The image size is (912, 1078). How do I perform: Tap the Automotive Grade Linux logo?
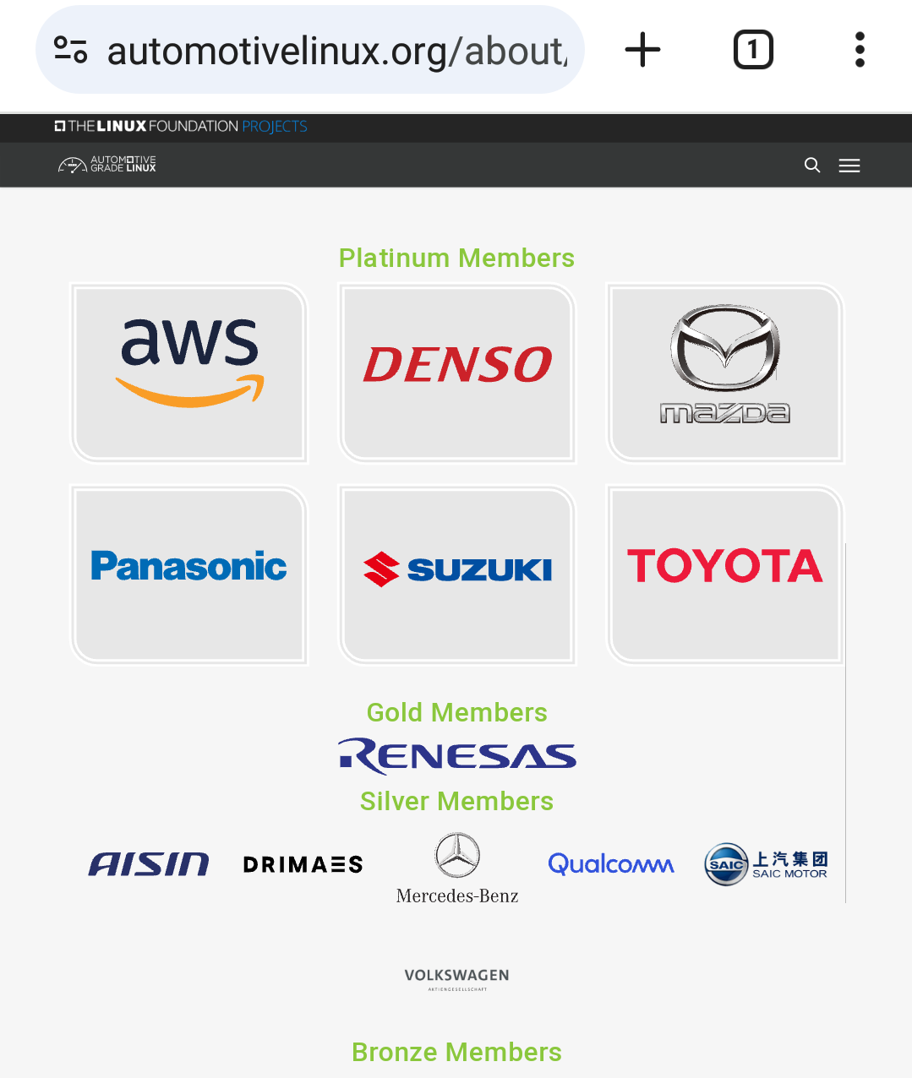point(107,165)
